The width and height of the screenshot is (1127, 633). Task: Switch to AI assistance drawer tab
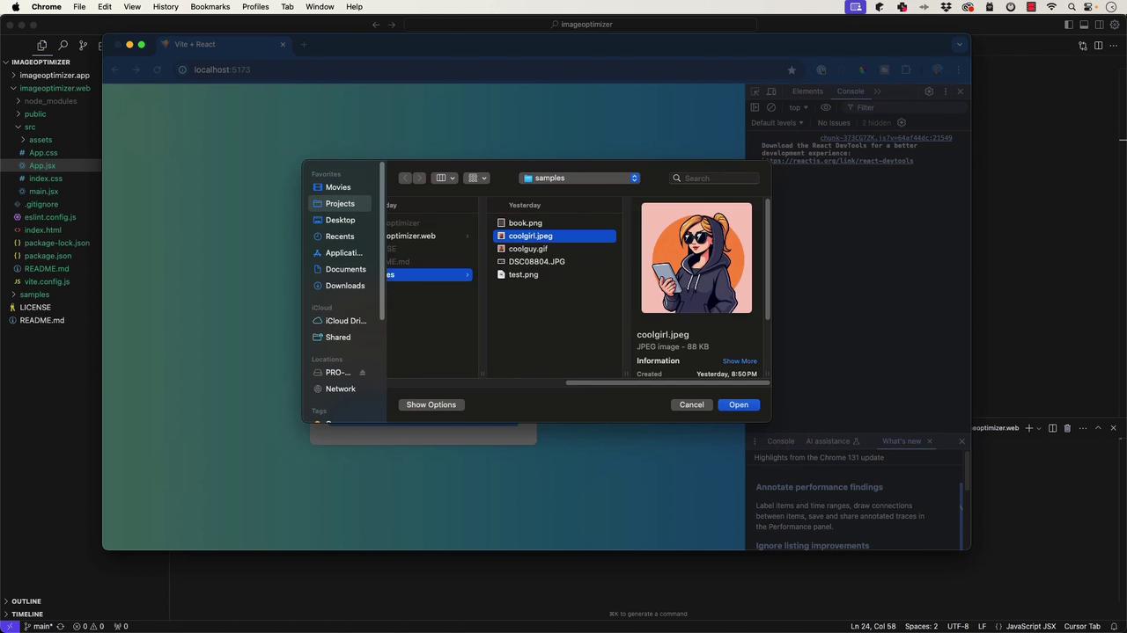tap(832, 441)
